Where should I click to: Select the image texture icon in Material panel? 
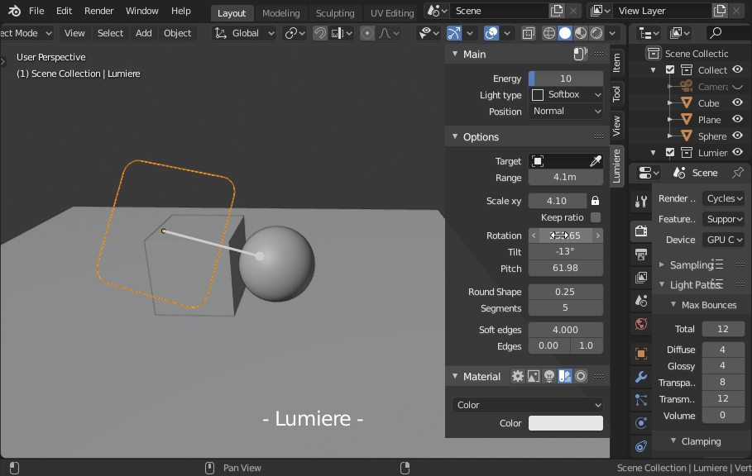(534, 376)
